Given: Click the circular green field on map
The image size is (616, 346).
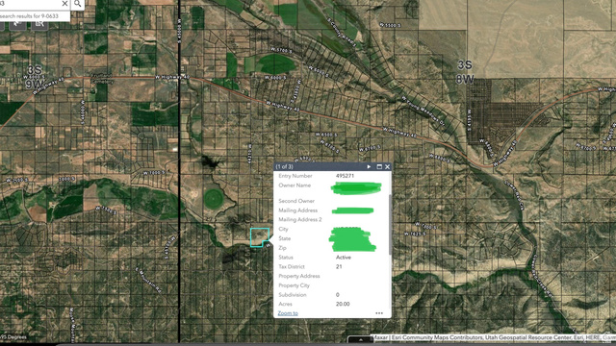Looking at the screenshot, I should click(214, 198).
